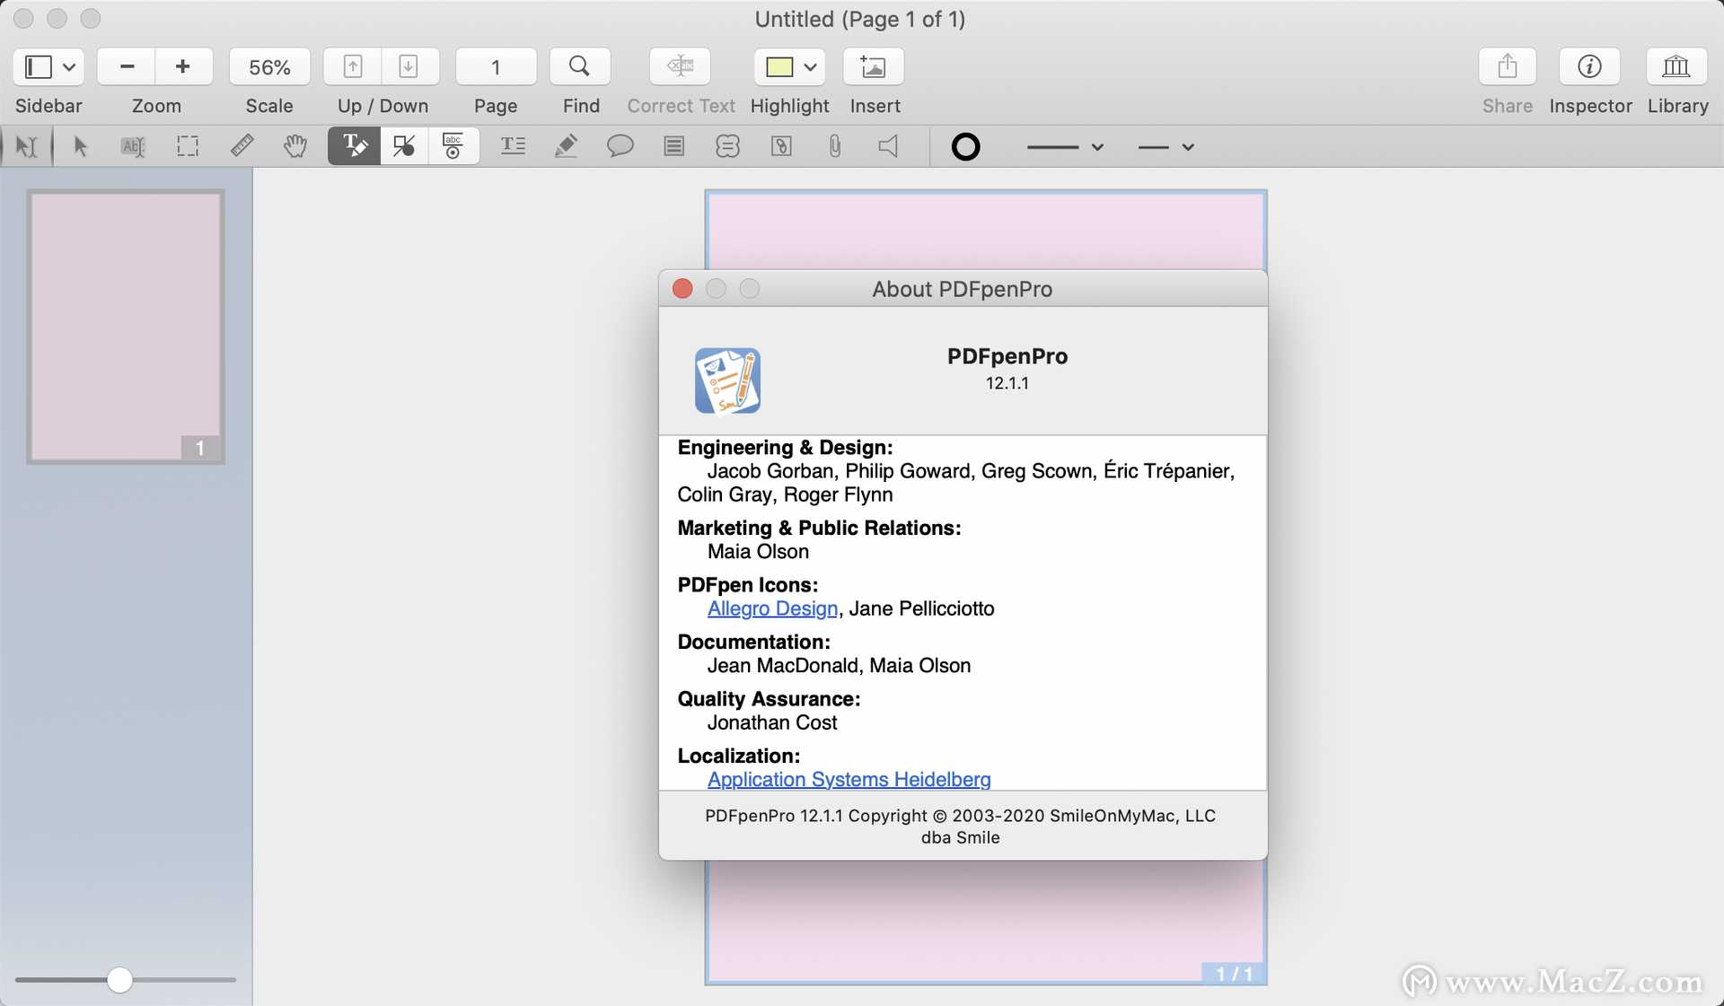
Task: Select the Hand scroll tool
Action: point(295,146)
